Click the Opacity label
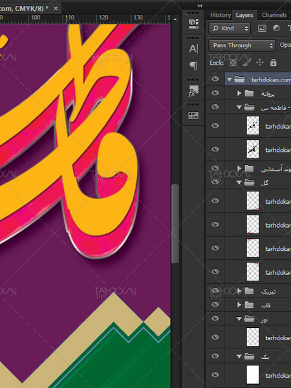This screenshot has width=291, height=388. tap(285, 45)
